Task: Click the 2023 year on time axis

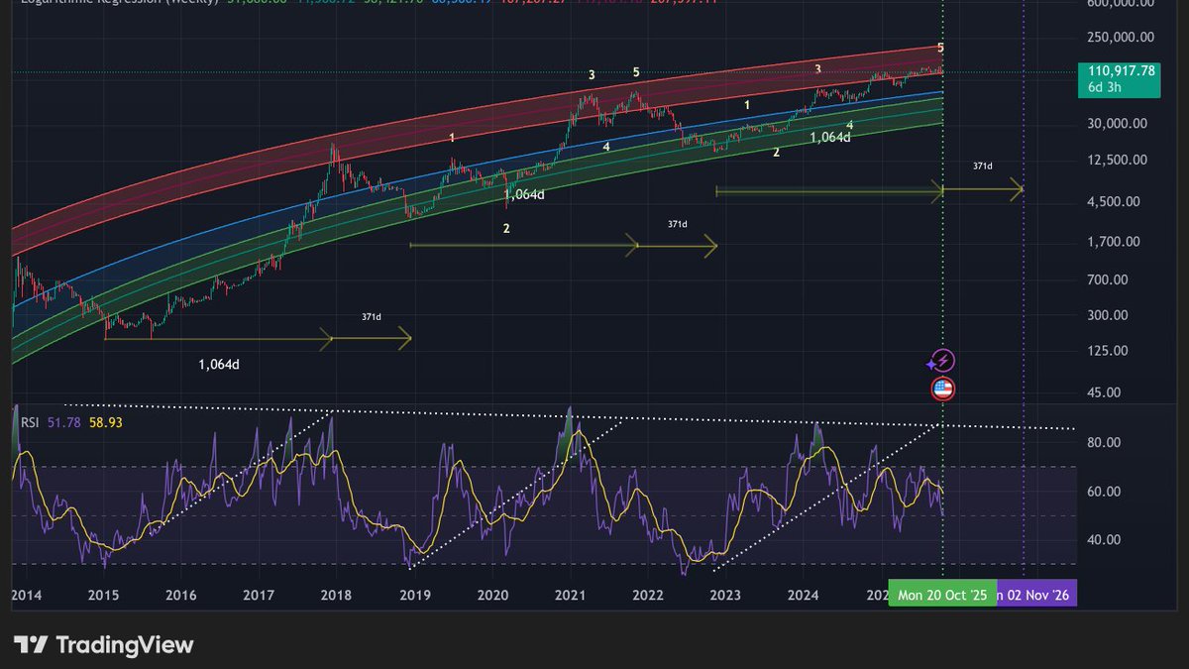Action: [725, 596]
